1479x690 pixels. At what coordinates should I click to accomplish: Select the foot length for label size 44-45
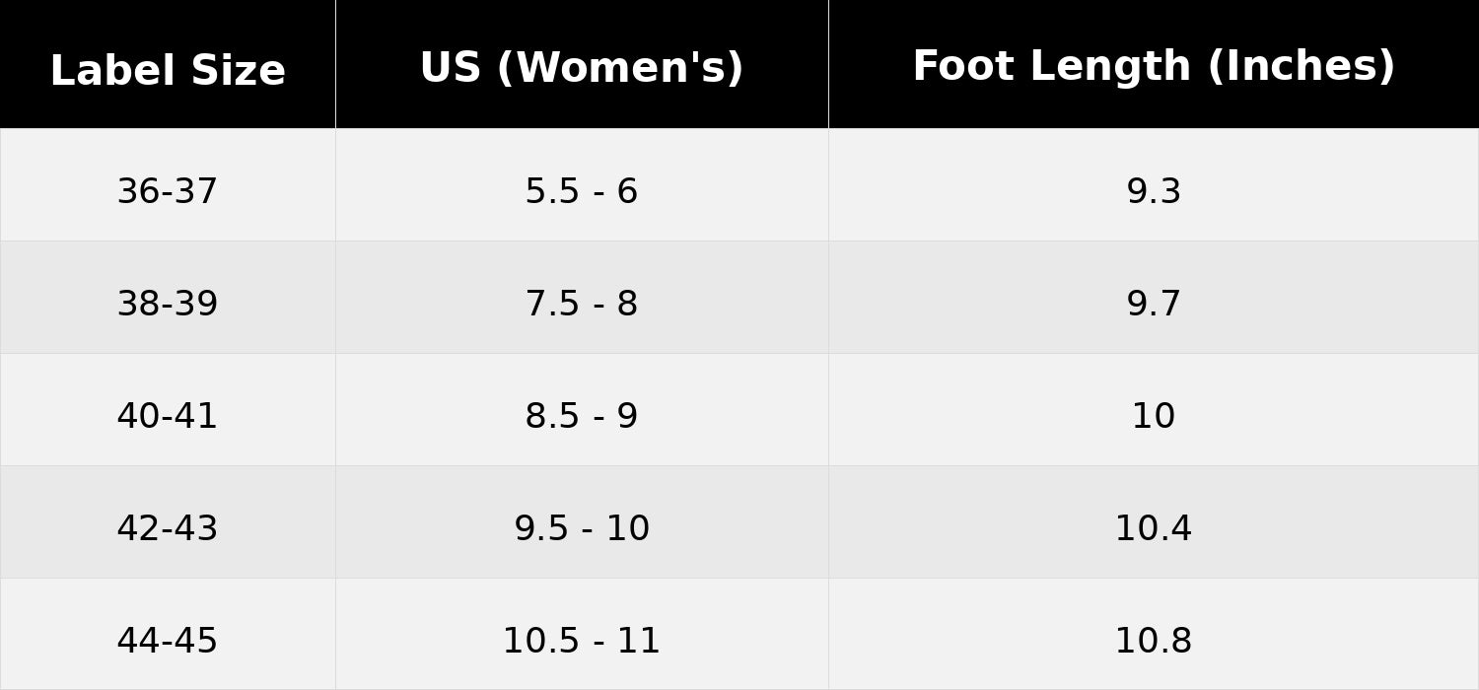pyautogui.click(x=1154, y=641)
